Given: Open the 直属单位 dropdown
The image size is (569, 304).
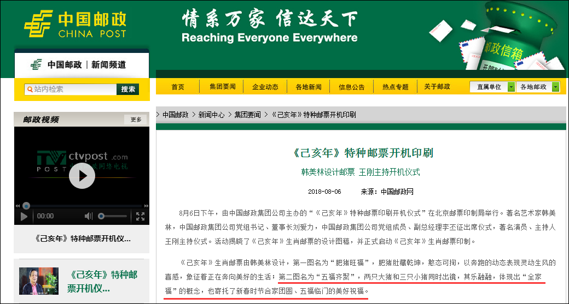Looking at the screenshot, I should coord(511,87).
